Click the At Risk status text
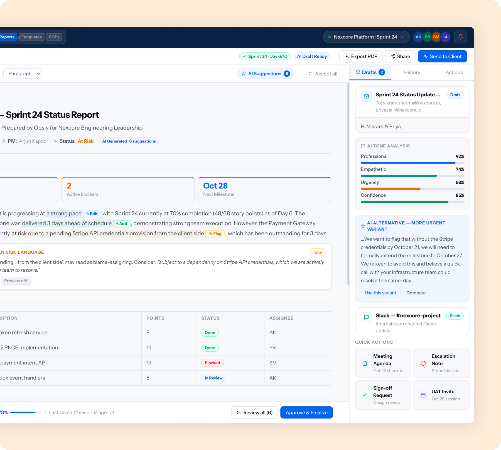Screen dimensions: 501x450 click(x=86, y=141)
